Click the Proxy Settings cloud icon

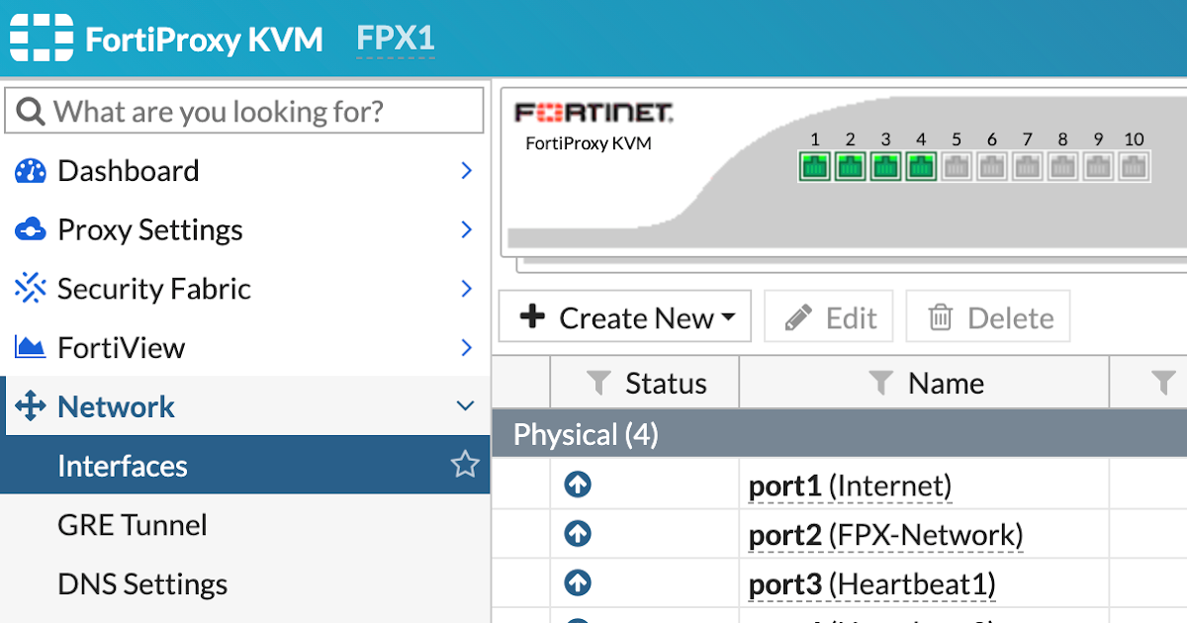click(30, 229)
